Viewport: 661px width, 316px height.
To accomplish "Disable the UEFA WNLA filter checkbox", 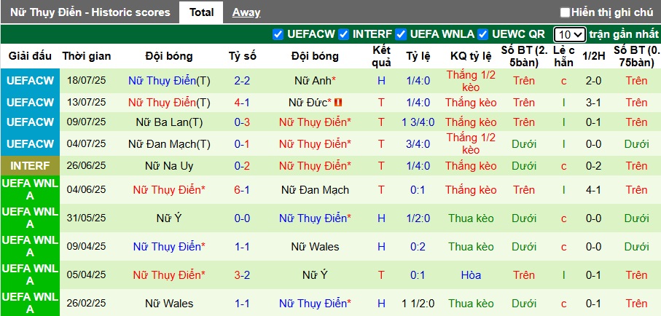I will pyautogui.click(x=400, y=34).
